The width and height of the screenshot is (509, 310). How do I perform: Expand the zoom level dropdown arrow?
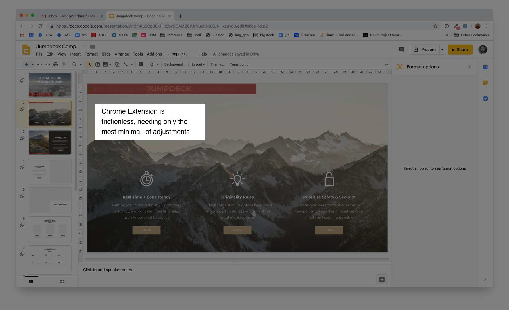click(x=81, y=65)
